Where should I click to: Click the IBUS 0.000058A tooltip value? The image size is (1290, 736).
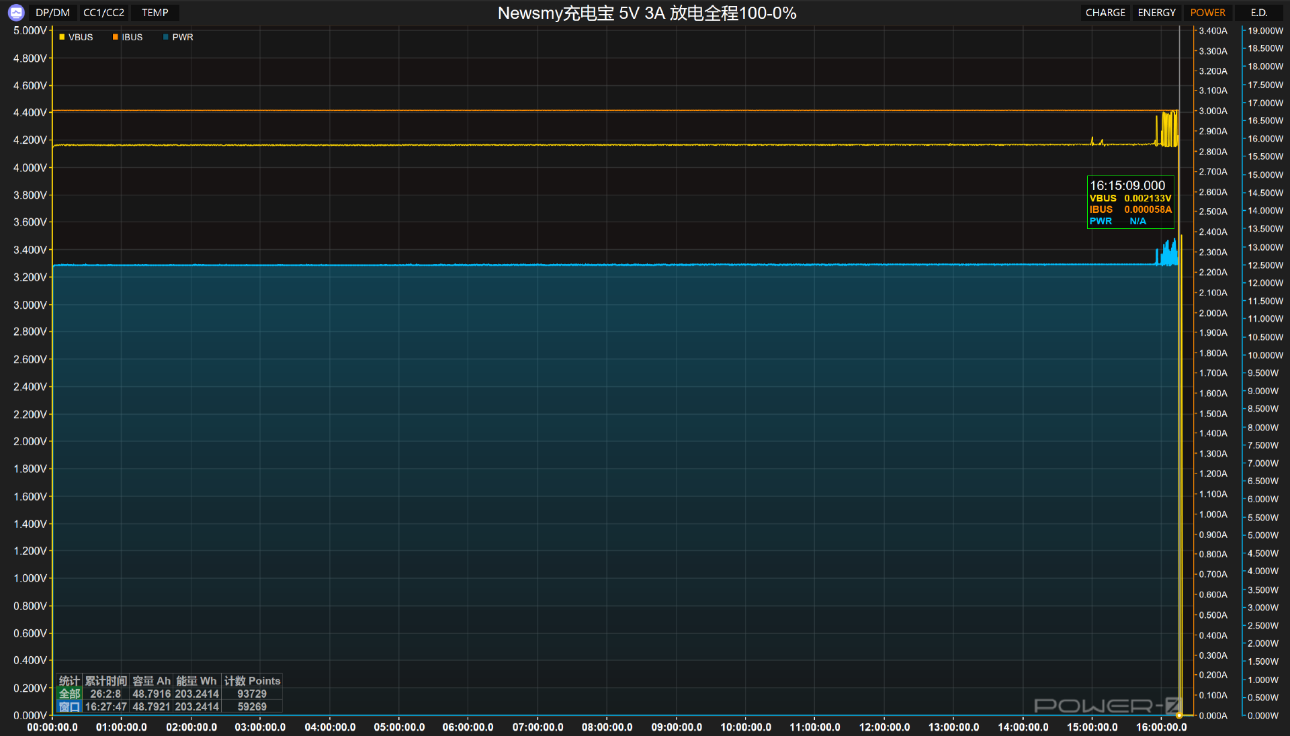(x=1130, y=210)
